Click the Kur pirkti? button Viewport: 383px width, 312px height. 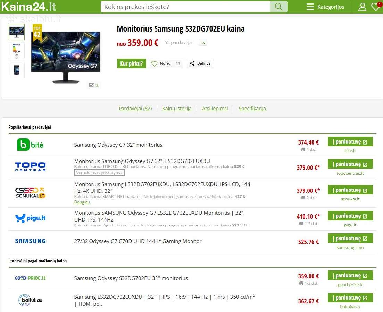tap(131, 63)
